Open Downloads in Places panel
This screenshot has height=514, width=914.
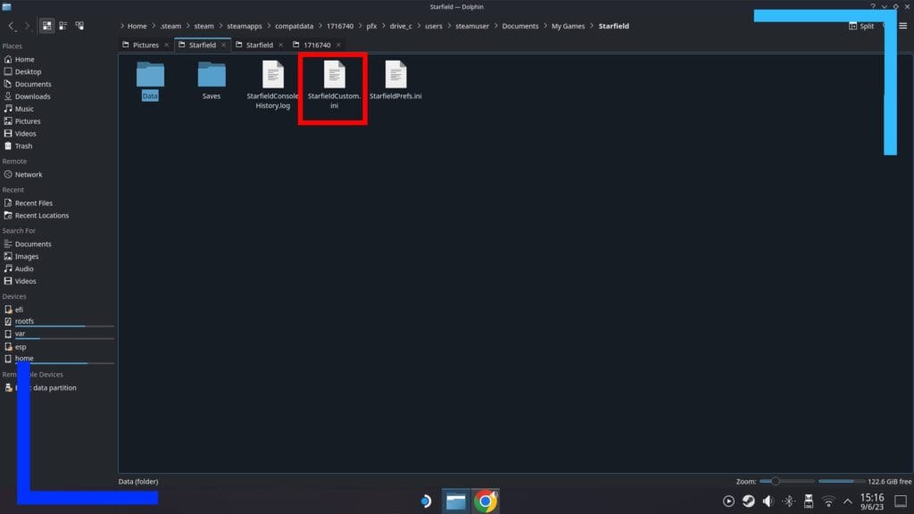point(32,96)
